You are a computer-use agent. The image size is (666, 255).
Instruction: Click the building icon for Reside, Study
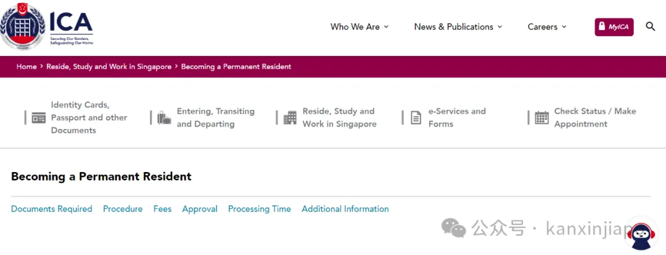[x=290, y=117]
